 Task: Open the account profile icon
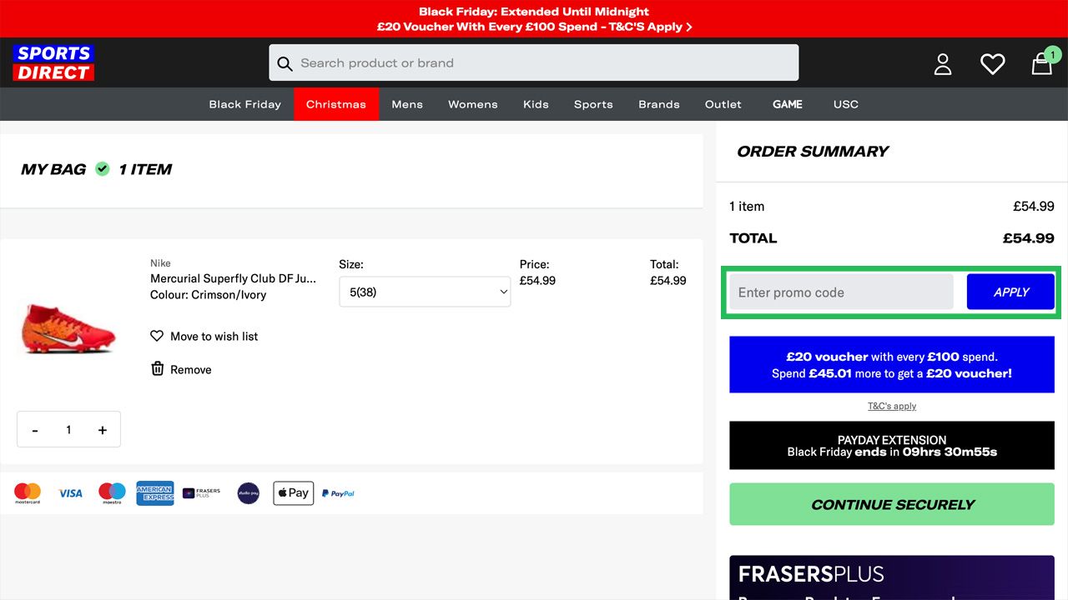point(943,64)
